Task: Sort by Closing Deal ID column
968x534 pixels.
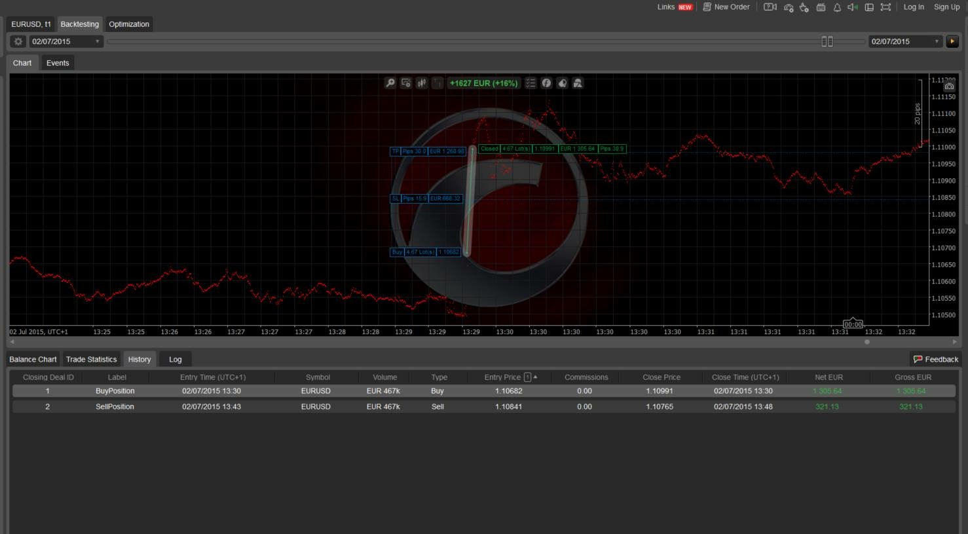Action: point(48,377)
